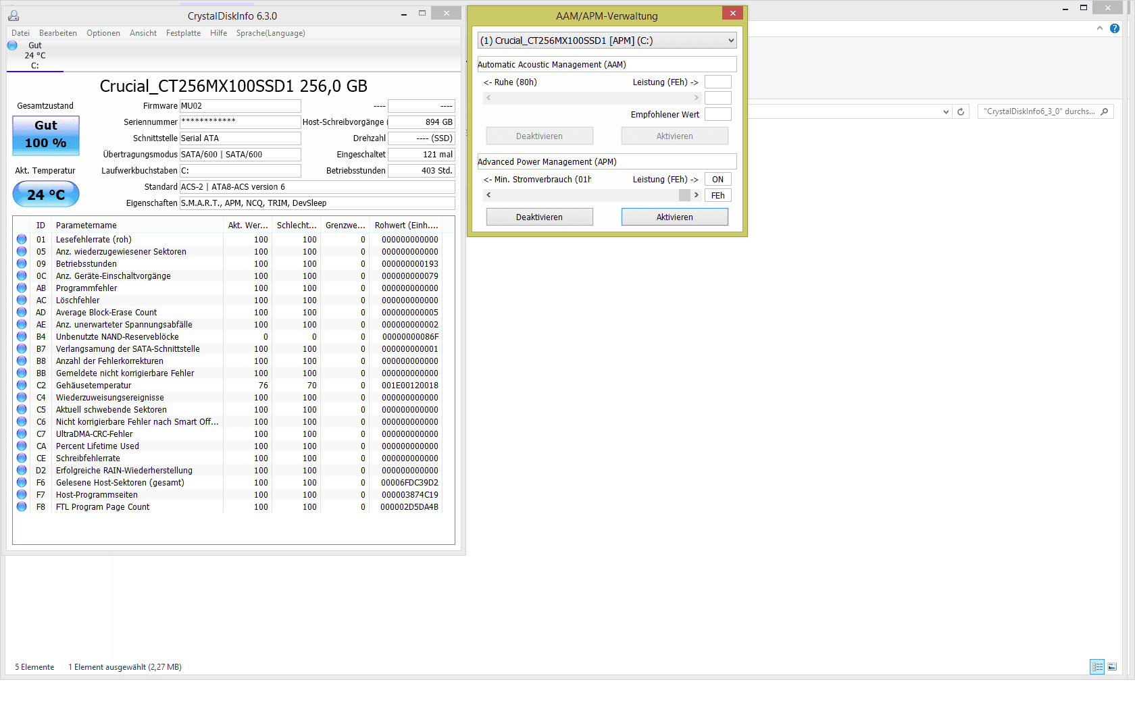This screenshot has height=709, width=1135.
Task: Click status icon of Wiederzuweisungsereignisse row
Action: [x=22, y=397]
